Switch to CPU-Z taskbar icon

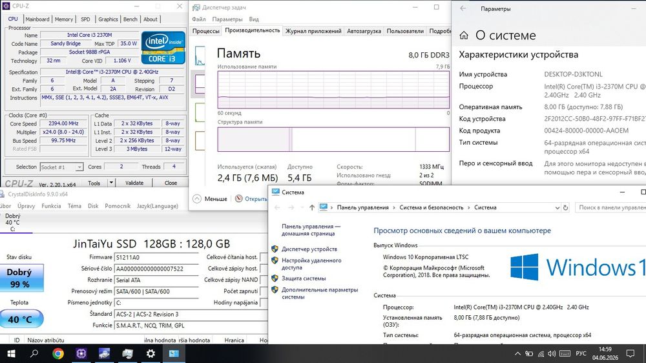[81, 353]
